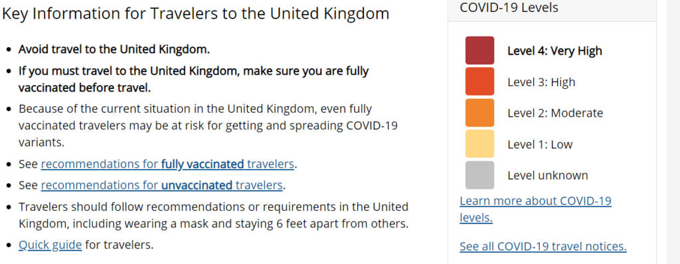Select the Level 3: High label

click(x=541, y=82)
